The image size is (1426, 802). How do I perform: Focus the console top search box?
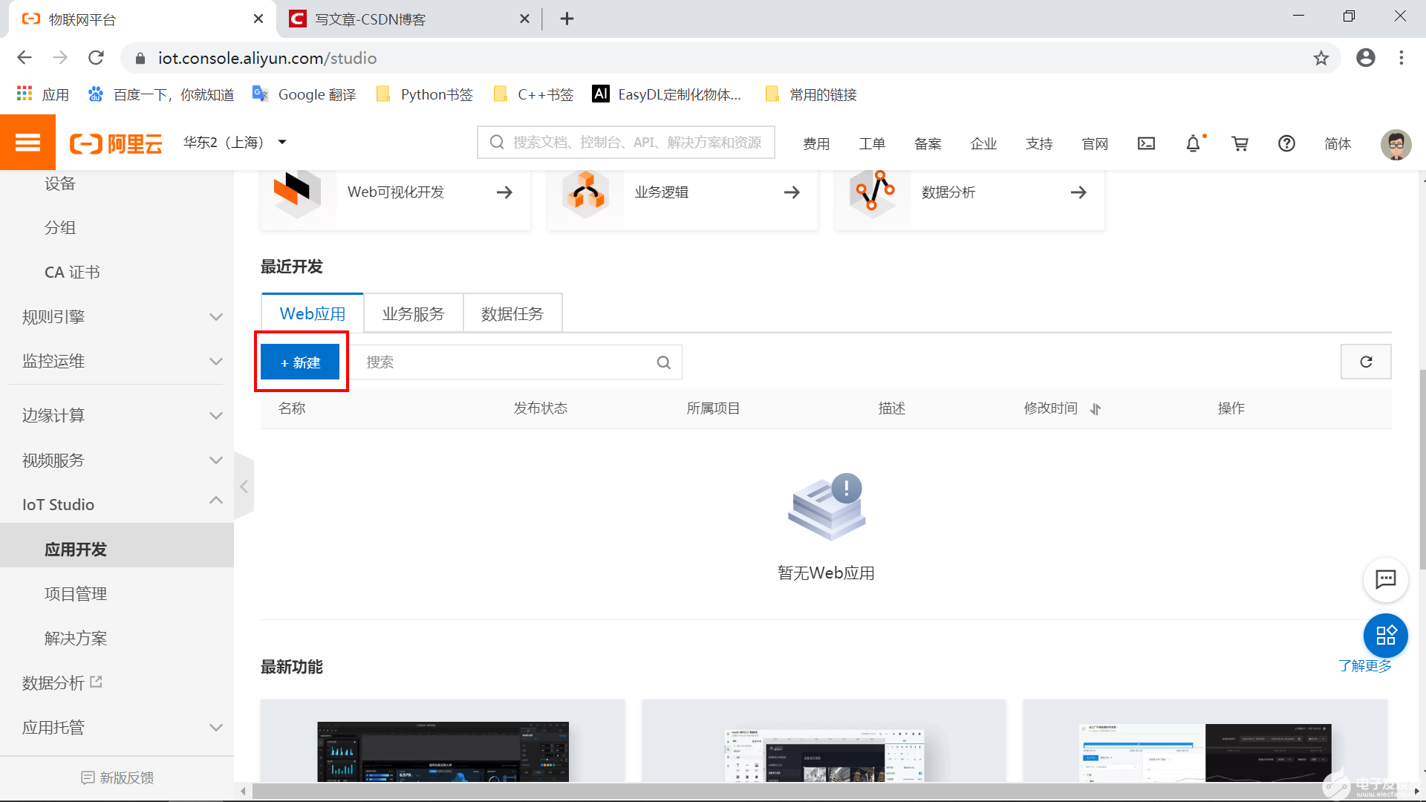[x=625, y=142]
